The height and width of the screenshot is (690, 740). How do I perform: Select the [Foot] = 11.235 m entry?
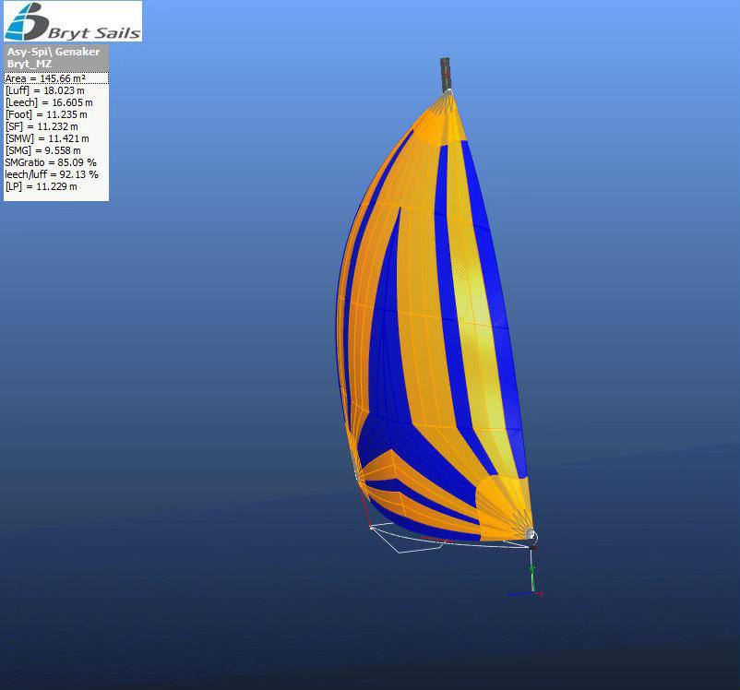pos(46,114)
